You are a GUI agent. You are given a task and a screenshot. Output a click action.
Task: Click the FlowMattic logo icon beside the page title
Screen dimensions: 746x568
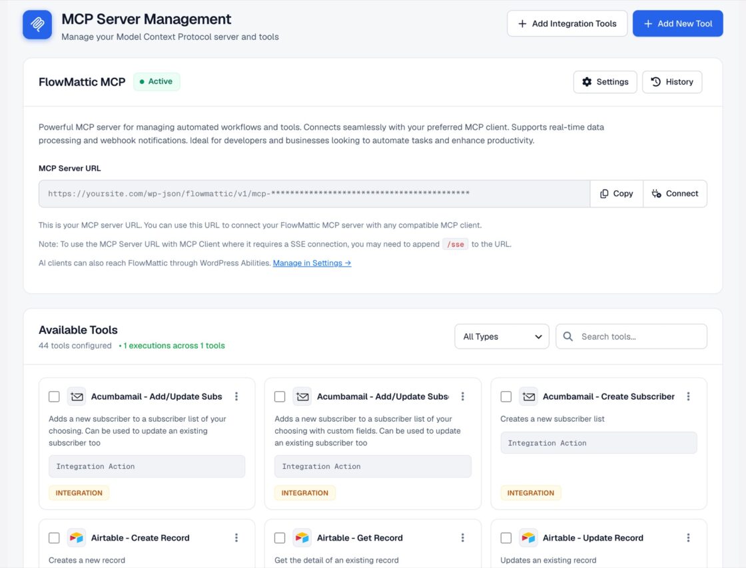(37, 24)
